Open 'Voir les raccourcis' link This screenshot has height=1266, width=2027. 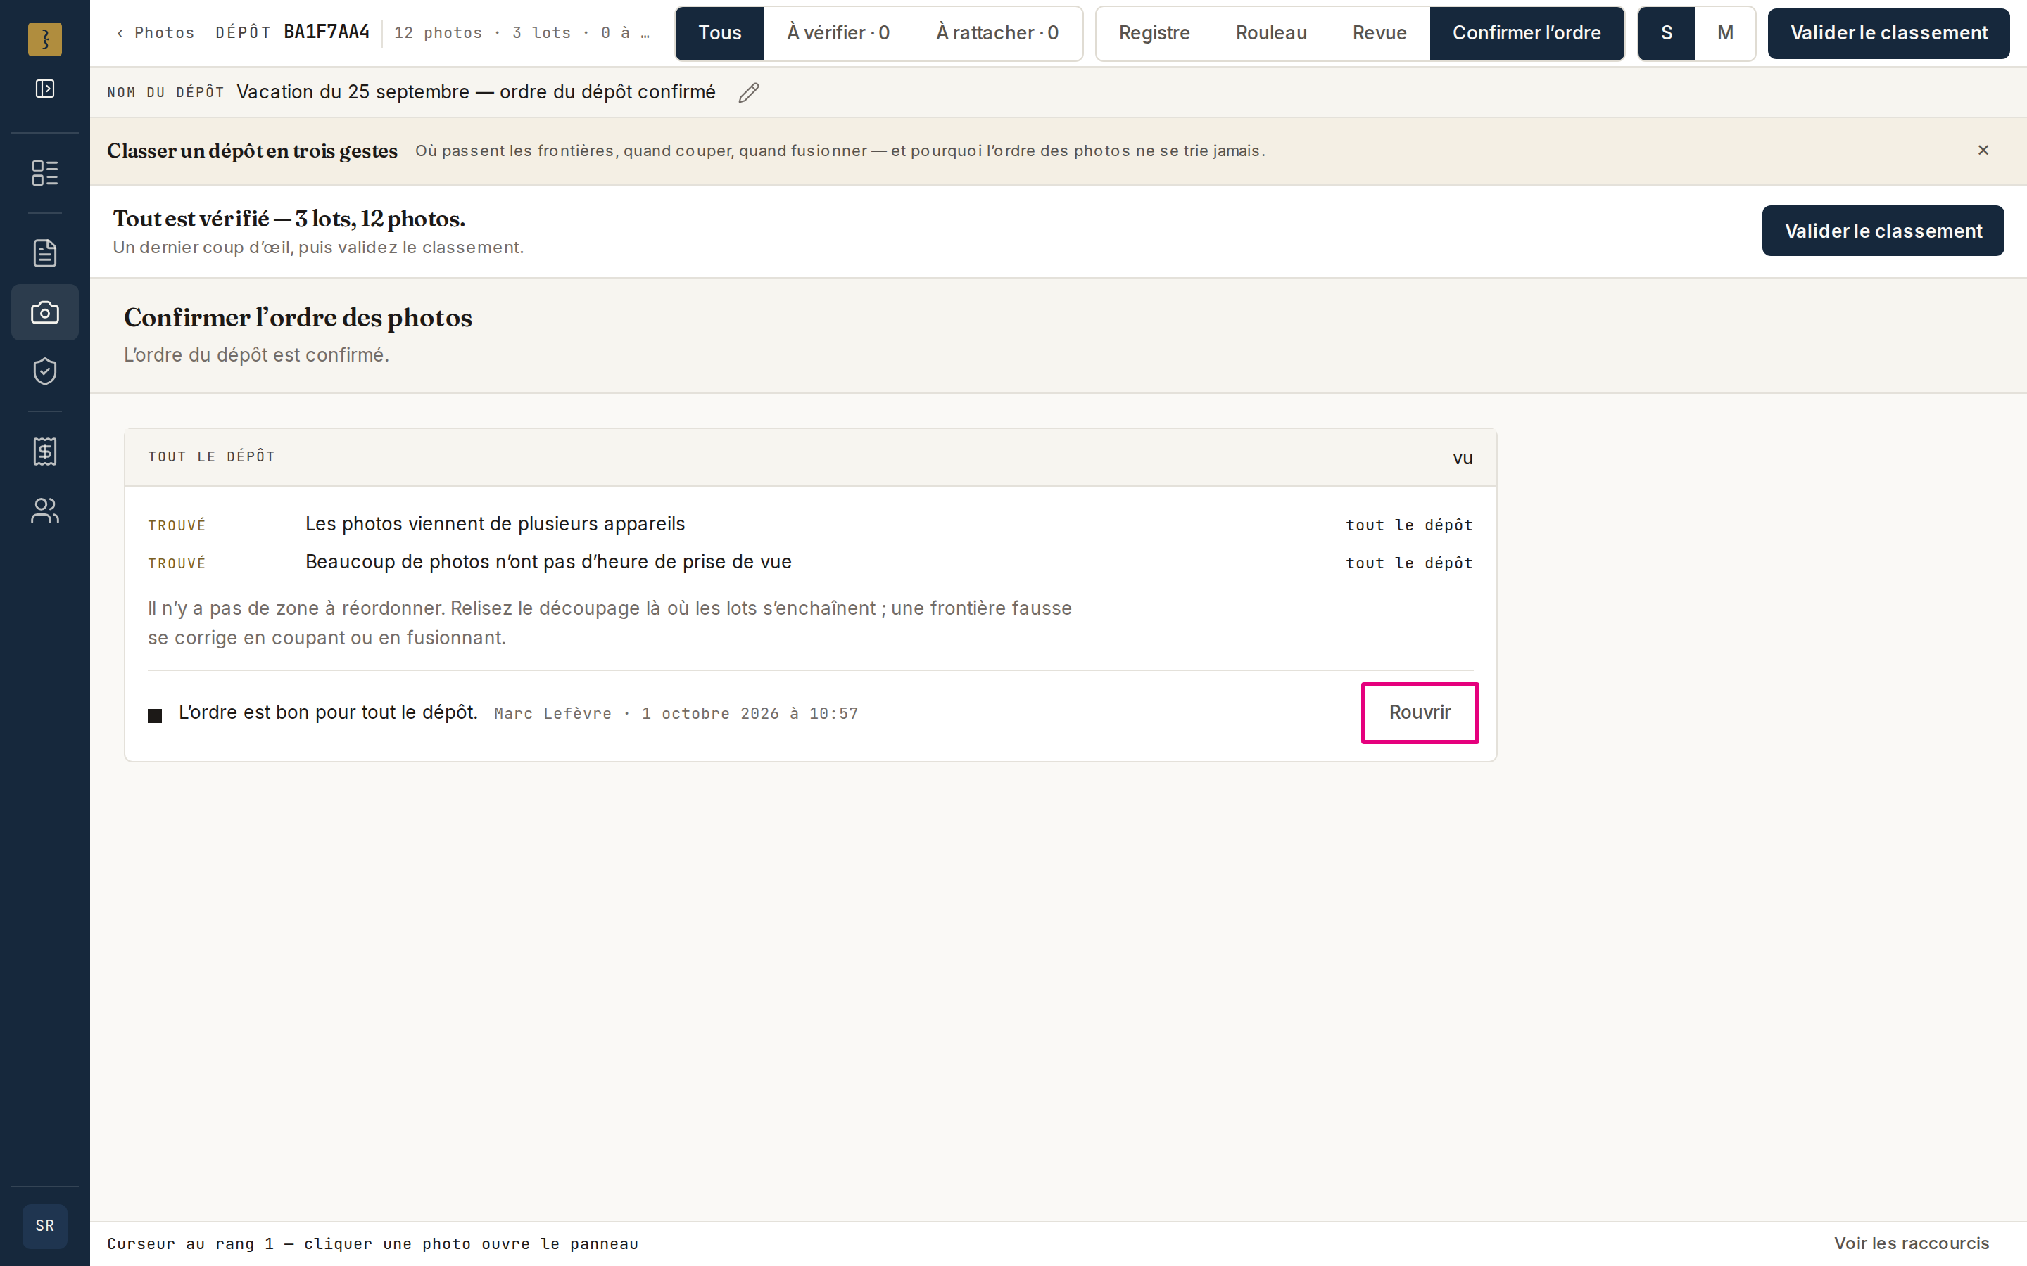pos(1912,1243)
